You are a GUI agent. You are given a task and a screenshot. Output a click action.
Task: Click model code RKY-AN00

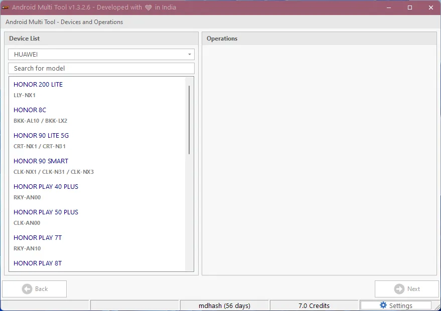point(27,197)
